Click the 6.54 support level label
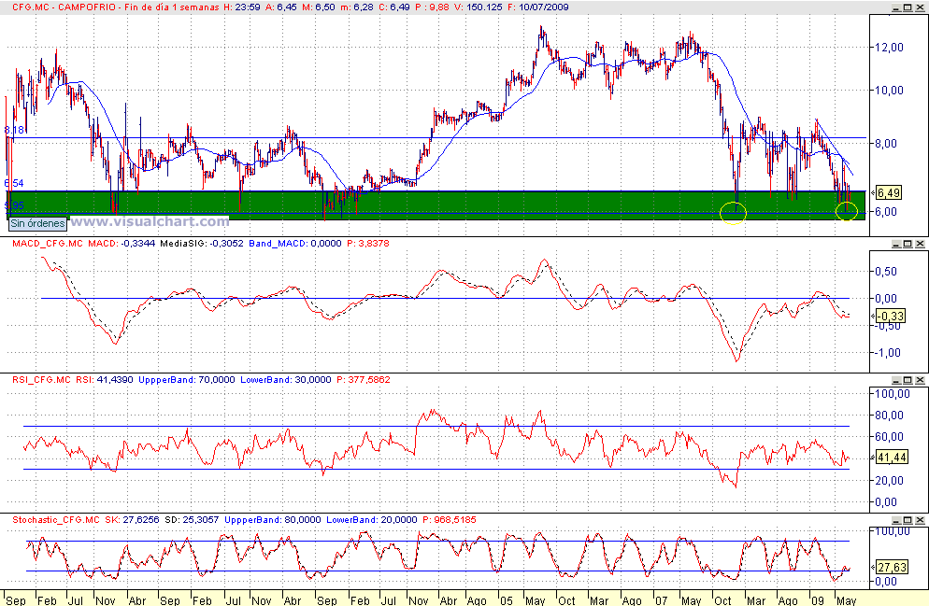This screenshot has height=606, width=929. coord(14,183)
